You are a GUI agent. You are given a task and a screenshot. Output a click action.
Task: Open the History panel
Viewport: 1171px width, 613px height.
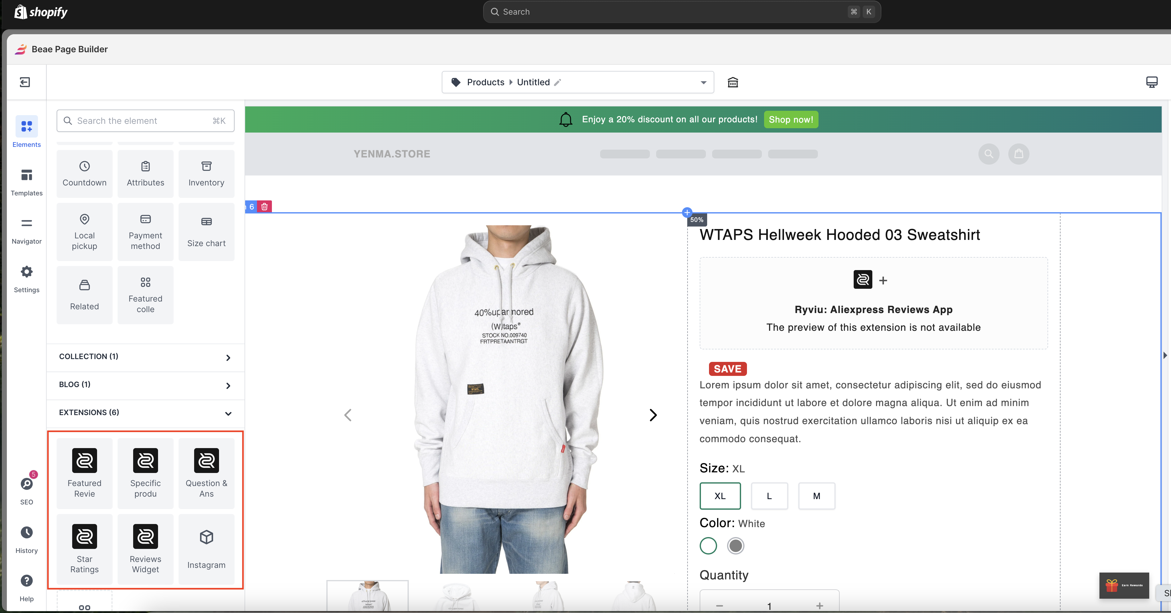coord(26,539)
